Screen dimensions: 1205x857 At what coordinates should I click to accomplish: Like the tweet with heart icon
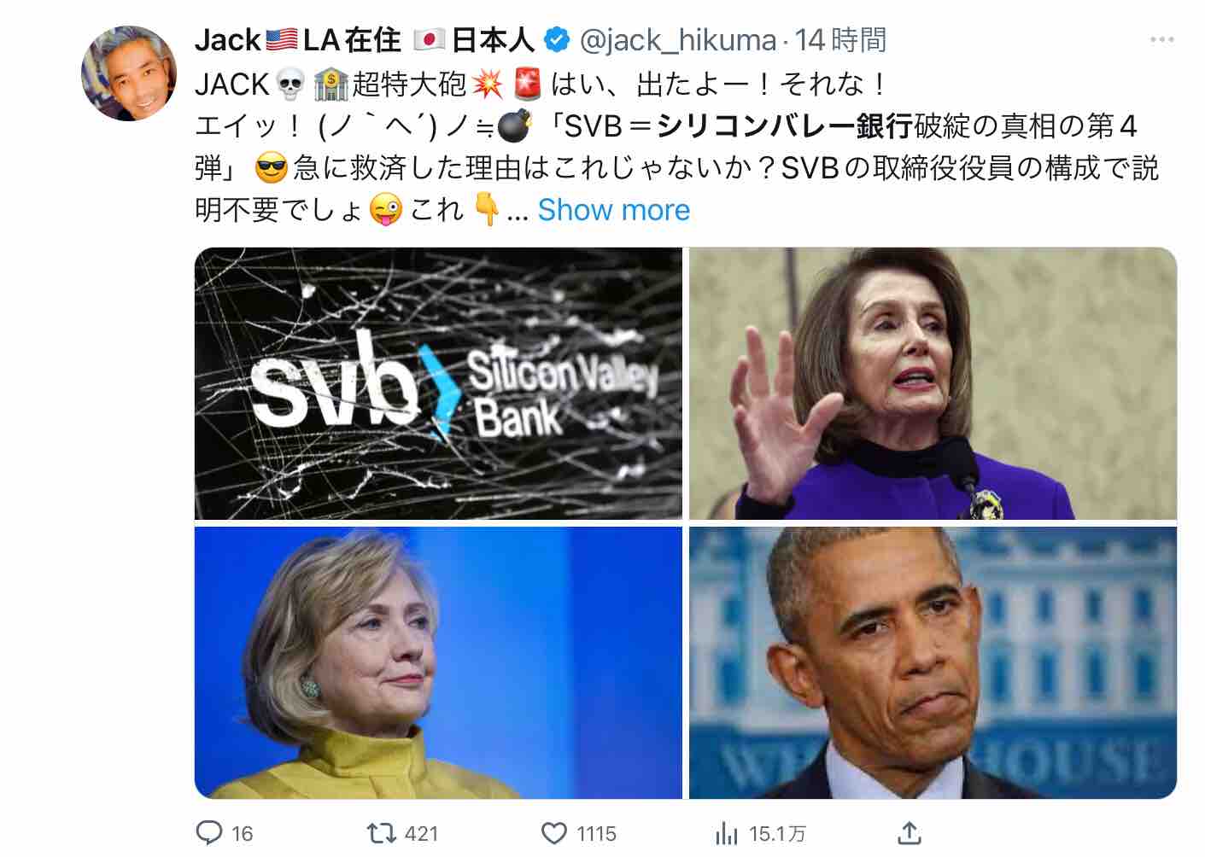click(554, 833)
